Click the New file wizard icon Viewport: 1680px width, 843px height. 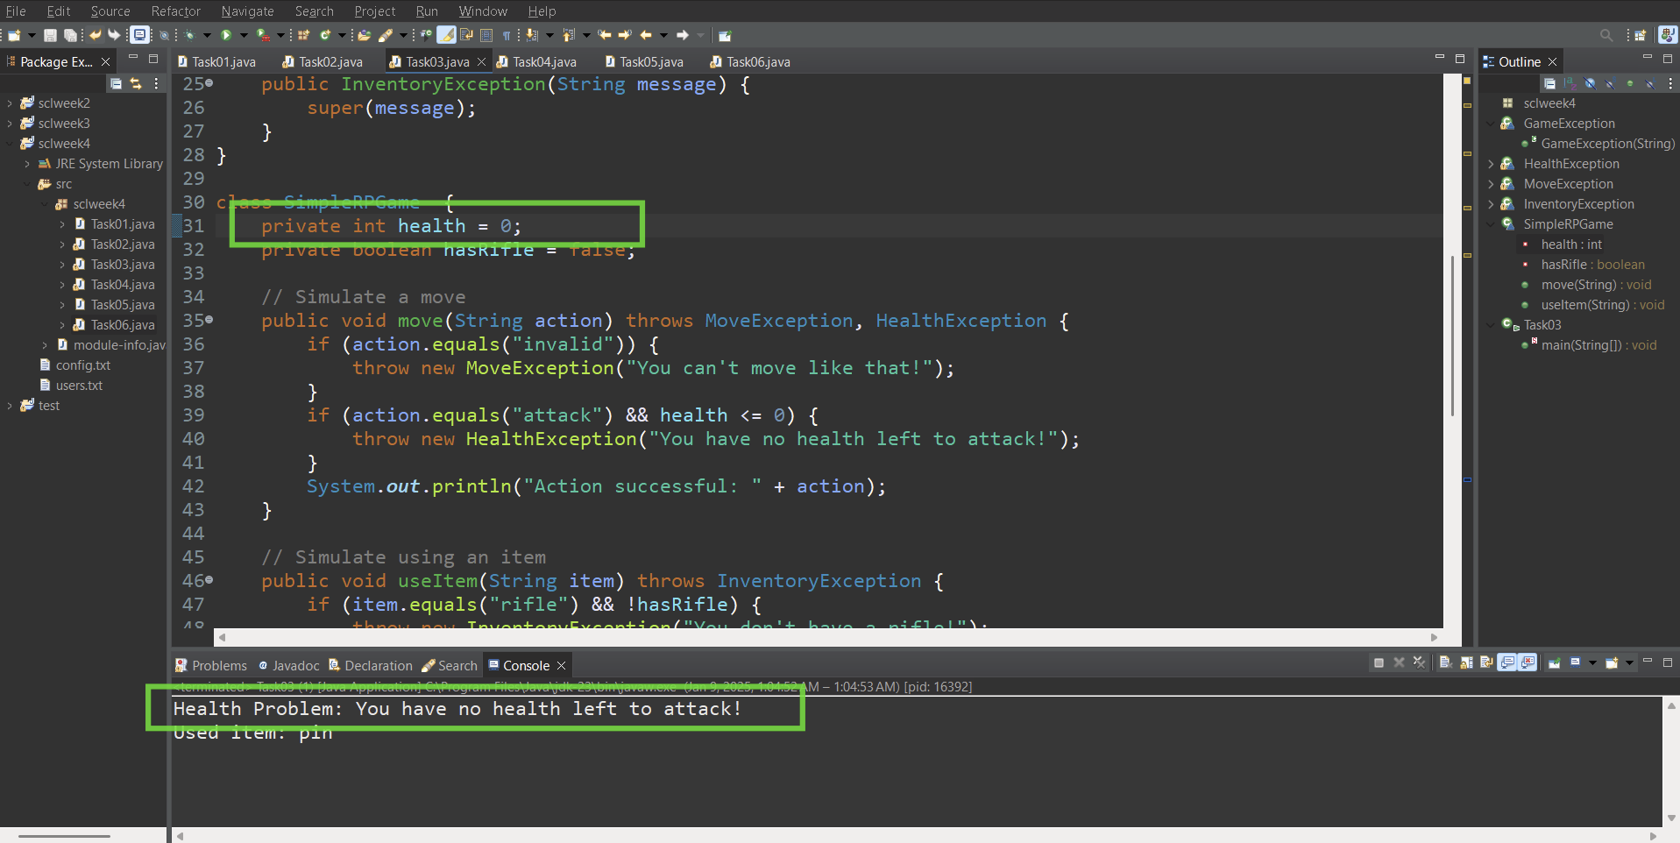[x=14, y=35]
